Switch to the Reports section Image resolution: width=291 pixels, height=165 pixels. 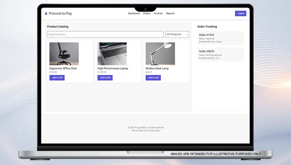click(x=170, y=14)
